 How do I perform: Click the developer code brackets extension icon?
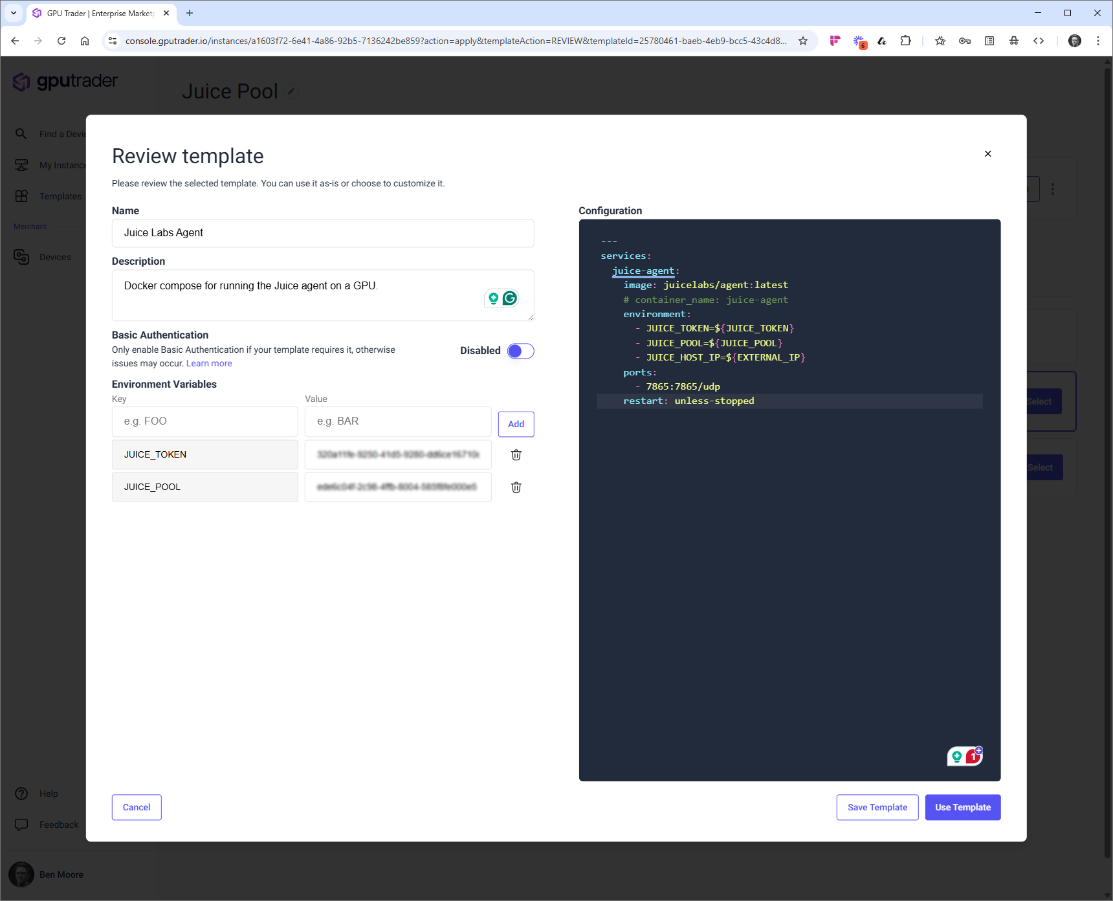point(1039,41)
